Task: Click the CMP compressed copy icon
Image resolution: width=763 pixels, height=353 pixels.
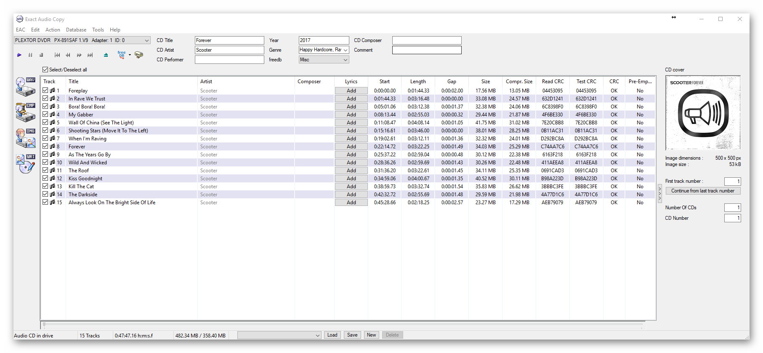Action: [x=26, y=112]
